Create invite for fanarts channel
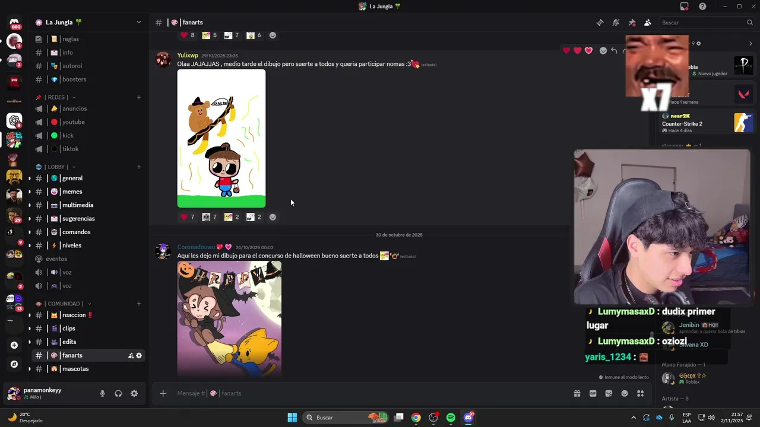The width and height of the screenshot is (760, 427). (131, 356)
